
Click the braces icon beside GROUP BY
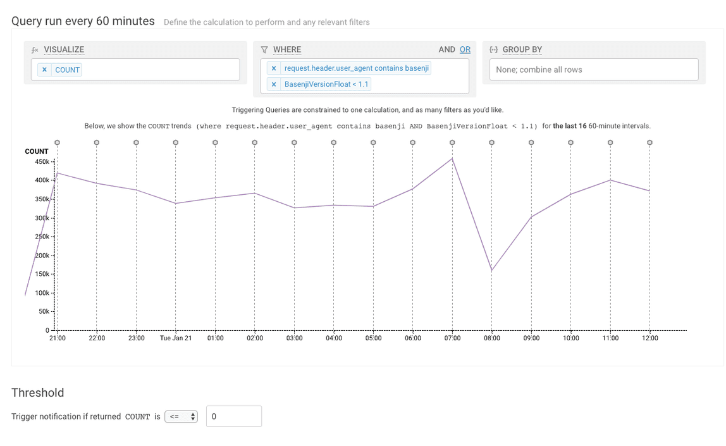point(494,49)
